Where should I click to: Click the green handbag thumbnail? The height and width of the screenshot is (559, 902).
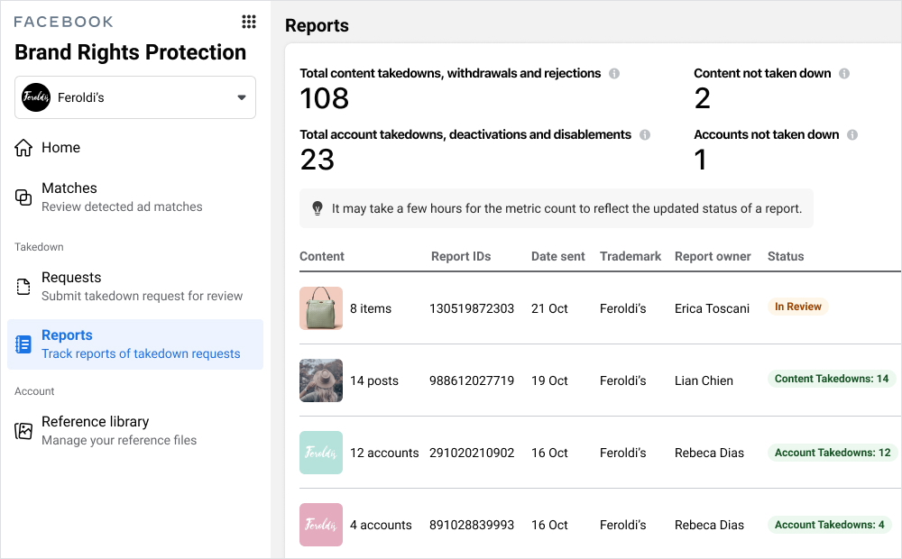(x=321, y=308)
